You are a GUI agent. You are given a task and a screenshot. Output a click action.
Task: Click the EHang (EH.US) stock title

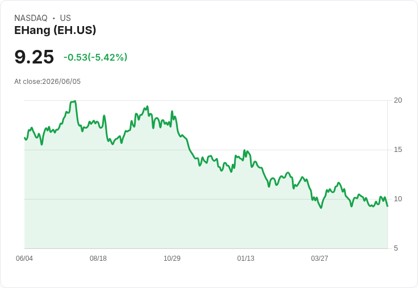coord(55,30)
